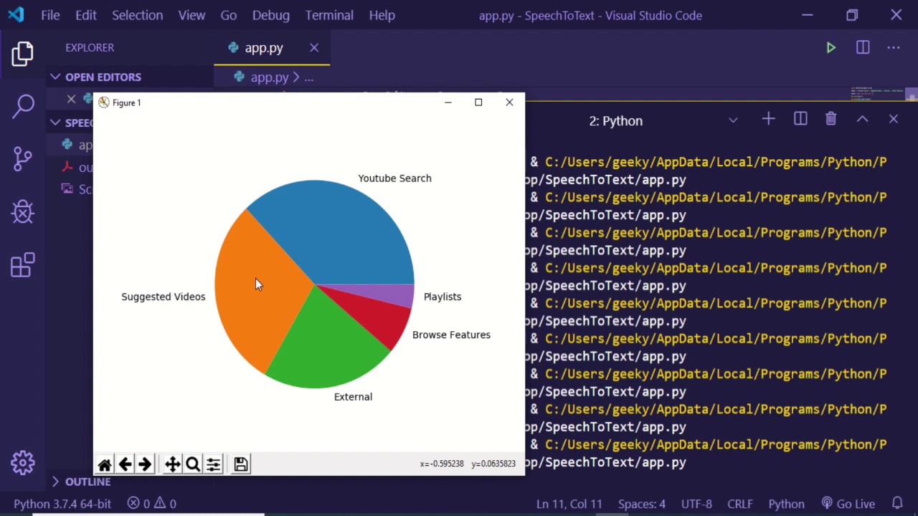Open the Search view in activity bar
918x516 pixels.
23,106
